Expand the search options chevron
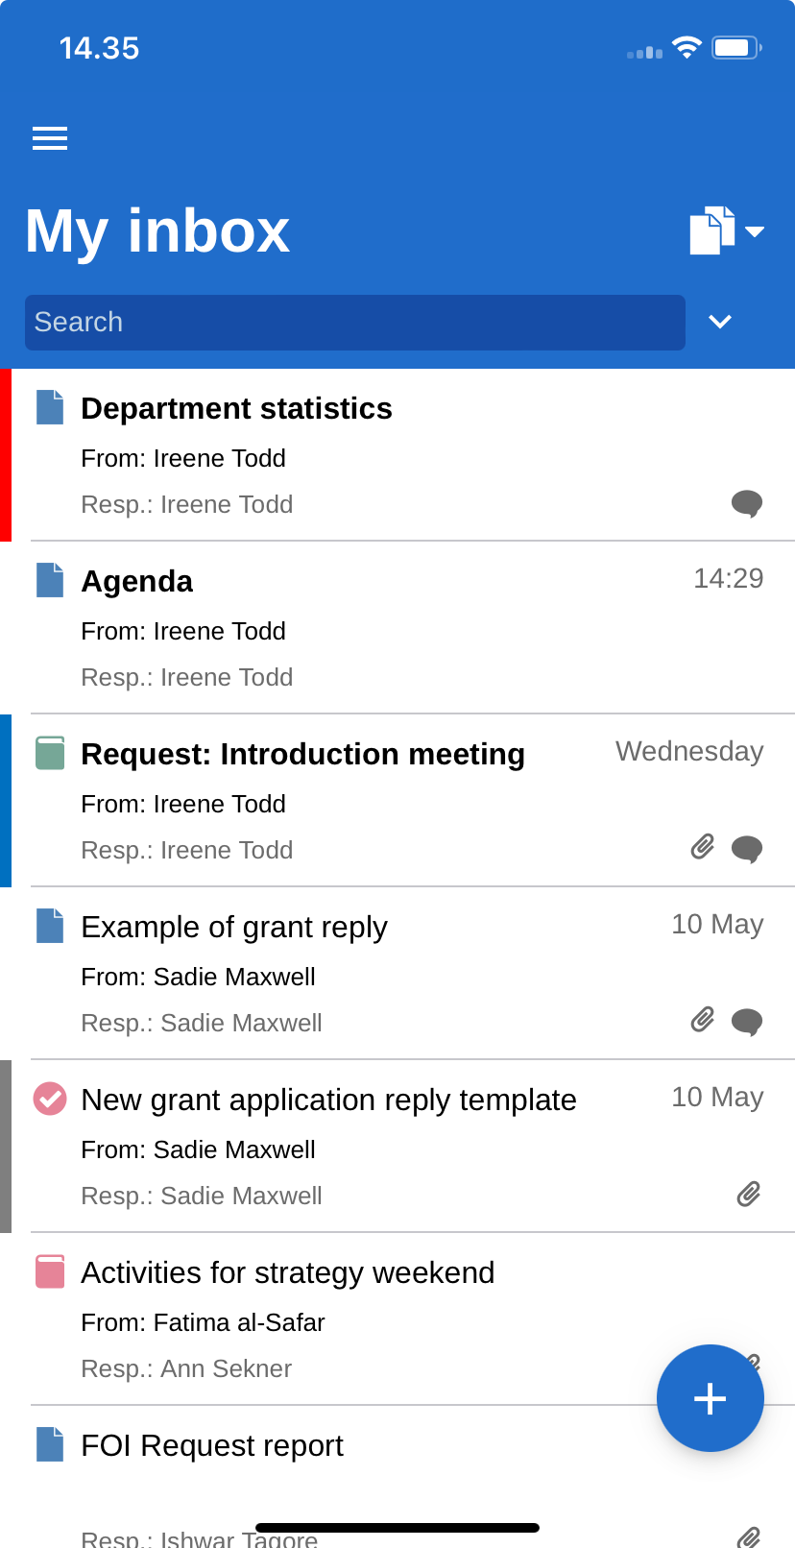This screenshot has width=795, height=1548. click(x=720, y=322)
